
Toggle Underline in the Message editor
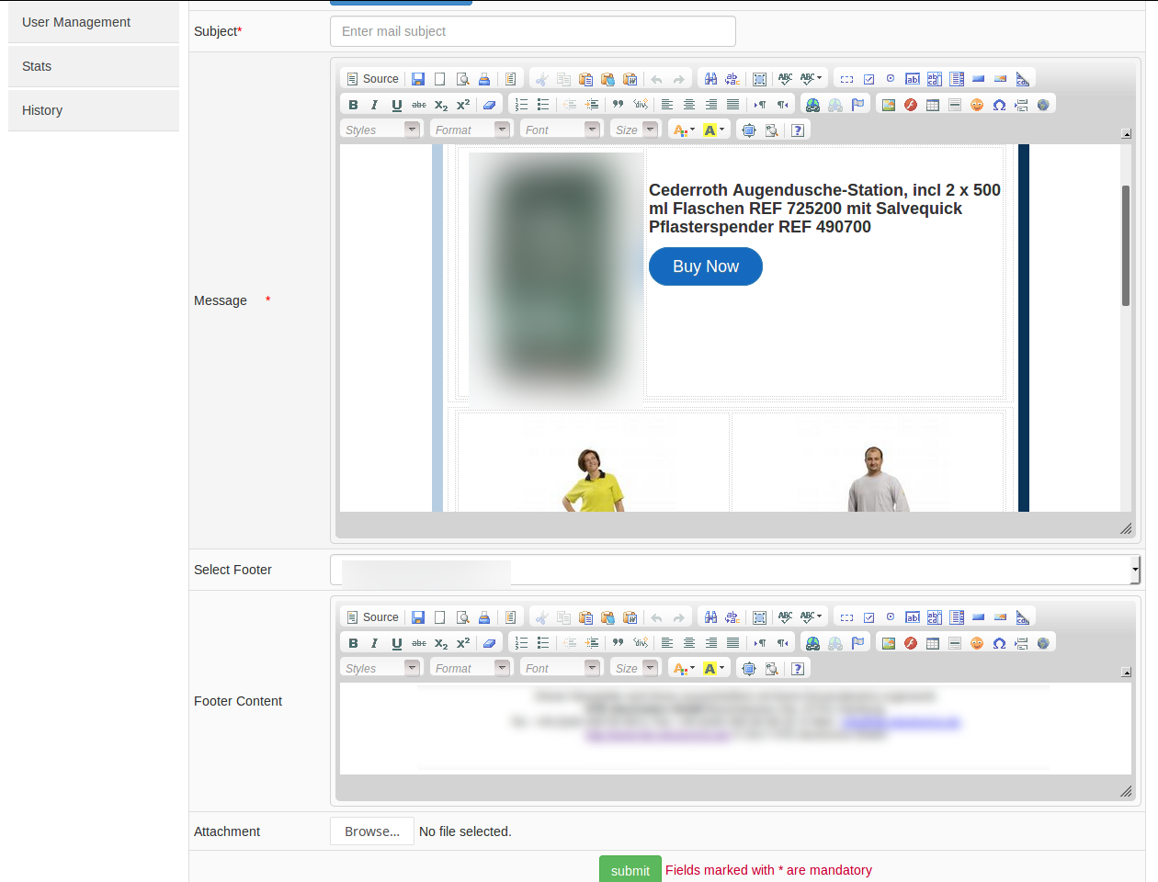(397, 105)
